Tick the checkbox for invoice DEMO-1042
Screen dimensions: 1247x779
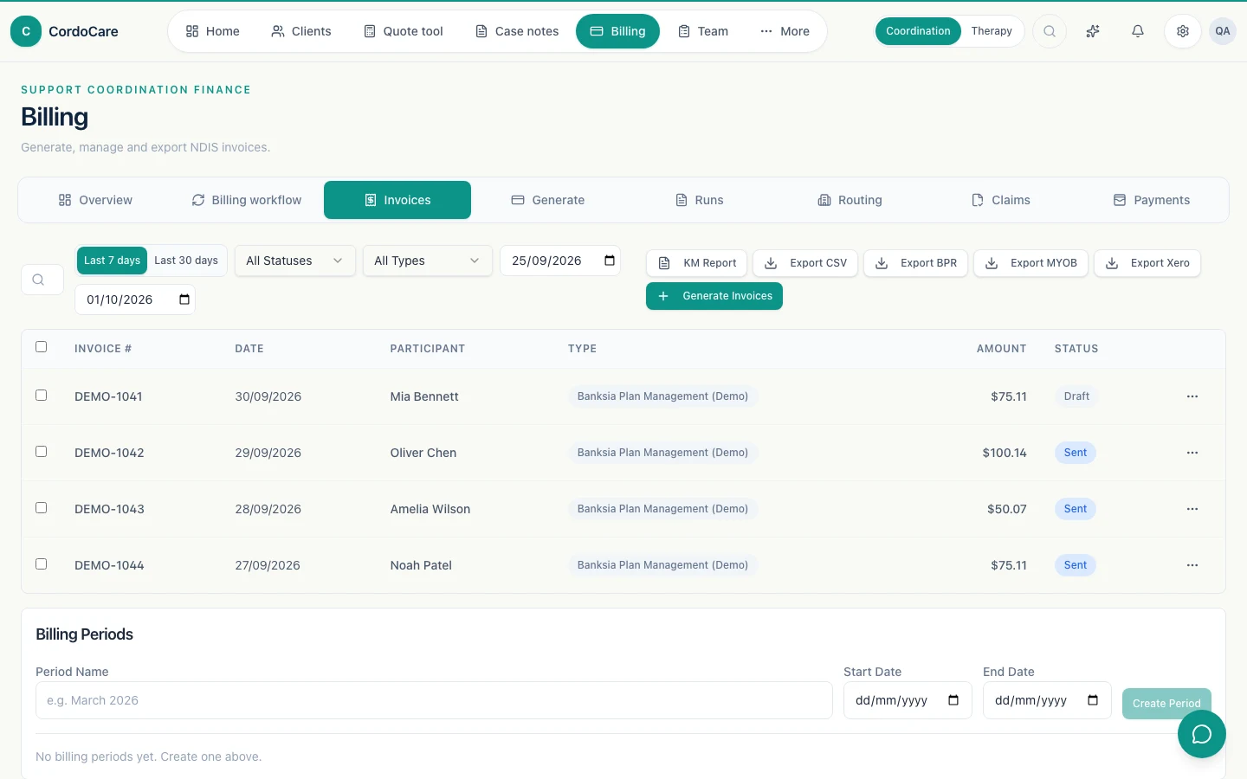[41, 452]
